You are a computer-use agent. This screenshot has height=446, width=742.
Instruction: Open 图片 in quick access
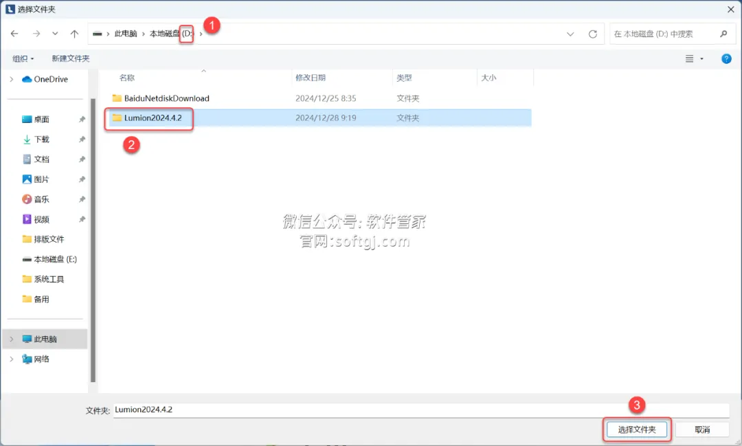[36, 179]
